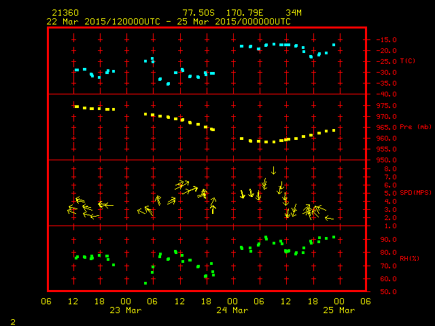Click the -20.0 temperature tick label
The height and width of the screenshot is (326, 435).
pos(386,51)
